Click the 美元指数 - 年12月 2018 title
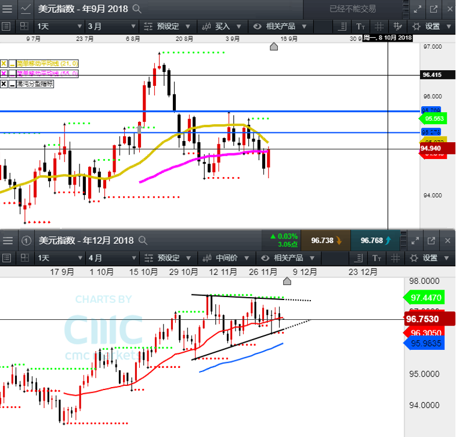The height and width of the screenshot is (437, 456). pyautogui.click(x=86, y=241)
